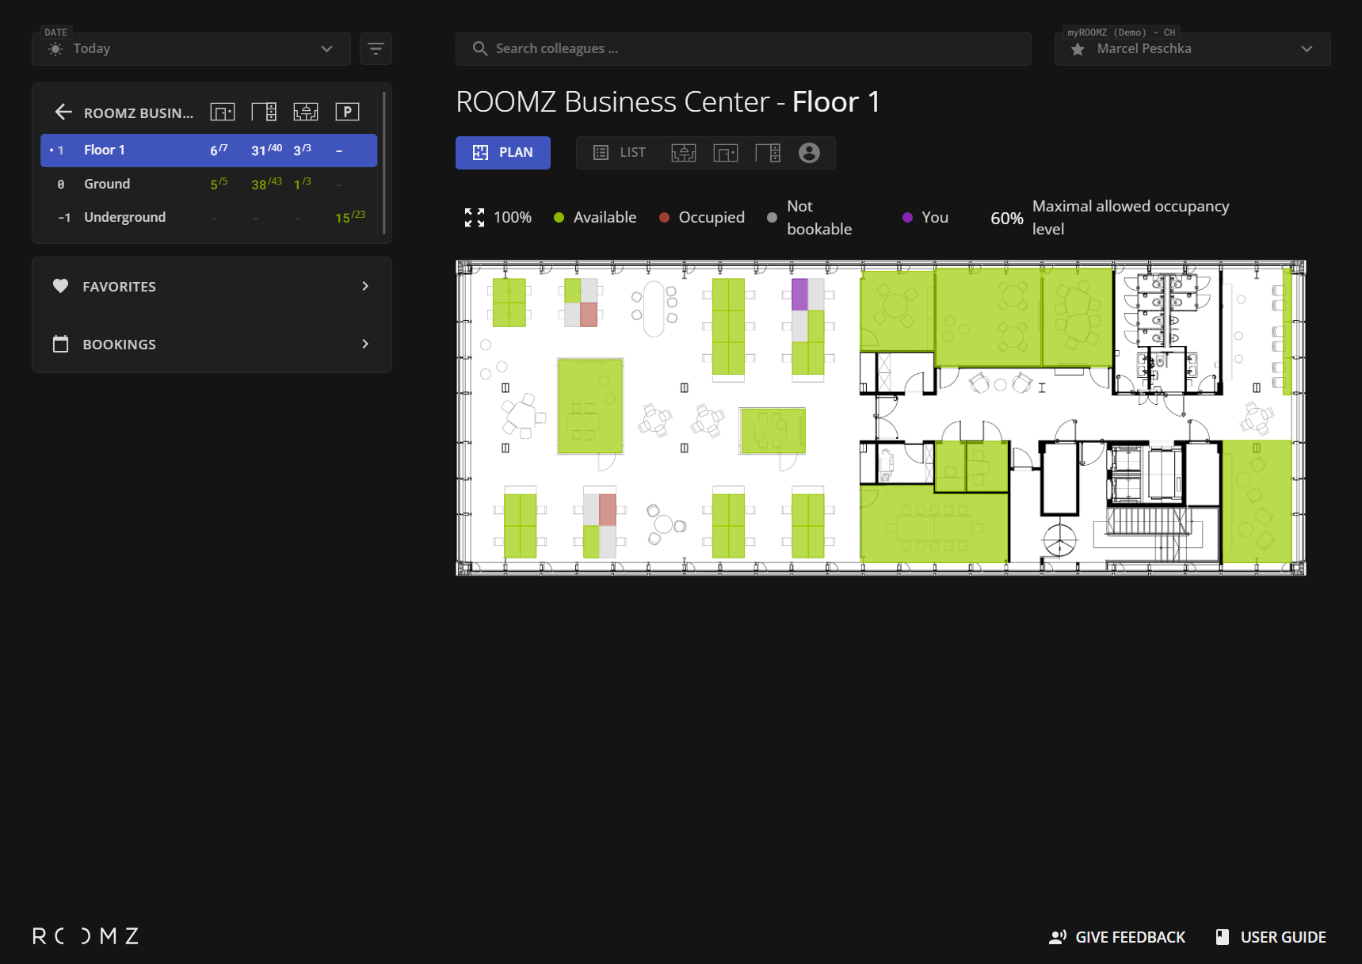This screenshot has width=1362, height=964.
Task: Click the green Available legend dot
Action: click(559, 218)
